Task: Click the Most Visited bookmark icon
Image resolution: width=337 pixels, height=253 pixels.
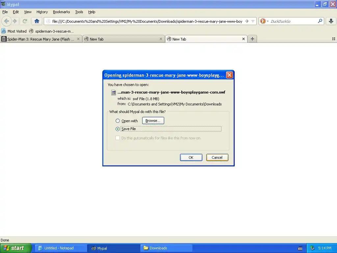Action: (3, 31)
